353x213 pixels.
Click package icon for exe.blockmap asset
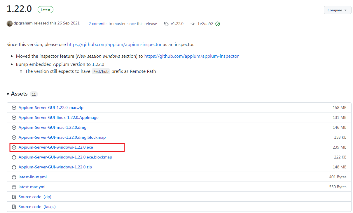(x=14, y=157)
